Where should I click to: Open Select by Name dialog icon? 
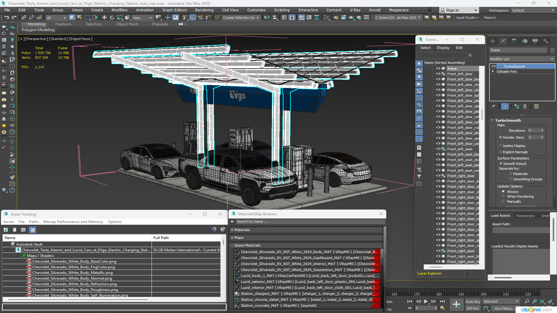[79, 18]
